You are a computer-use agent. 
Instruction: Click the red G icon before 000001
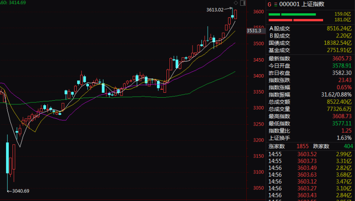tap(269, 4)
